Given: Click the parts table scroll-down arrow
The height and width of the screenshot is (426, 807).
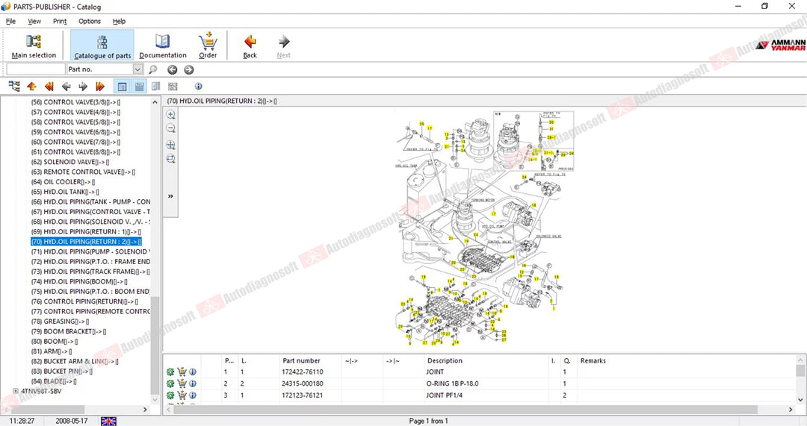Looking at the screenshot, I should click(800, 399).
